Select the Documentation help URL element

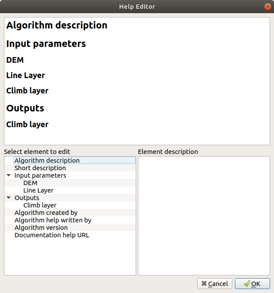pyautogui.click(x=52, y=235)
